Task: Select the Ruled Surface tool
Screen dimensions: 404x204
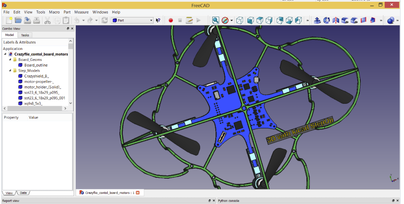Action: (364, 20)
